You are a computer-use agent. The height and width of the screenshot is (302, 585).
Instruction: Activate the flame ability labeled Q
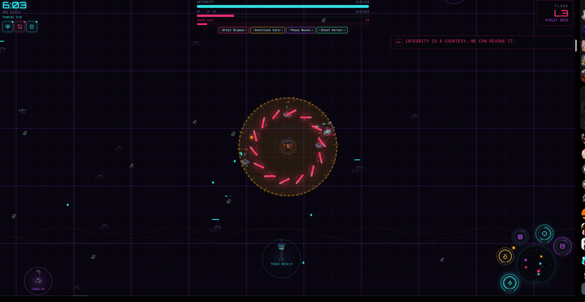pyautogui.click(x=505, y=256)
